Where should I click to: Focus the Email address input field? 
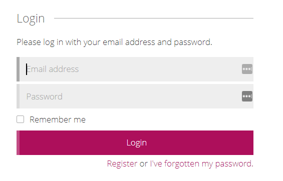tap(135, 69)
